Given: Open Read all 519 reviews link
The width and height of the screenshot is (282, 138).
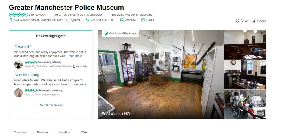Looking at the screenshot, I should pyautogui.click(x=51, y=105).
